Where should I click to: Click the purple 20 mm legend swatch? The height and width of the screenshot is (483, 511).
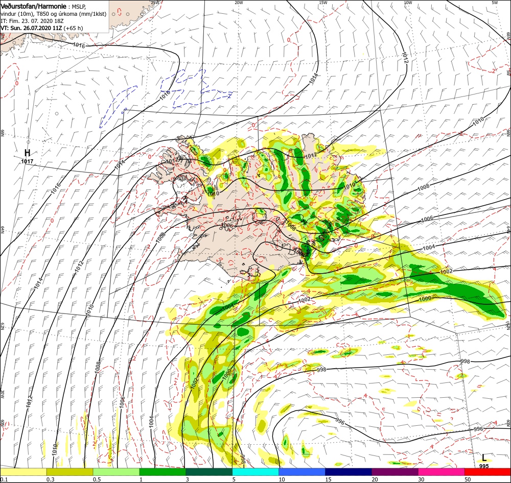(395, 472)
